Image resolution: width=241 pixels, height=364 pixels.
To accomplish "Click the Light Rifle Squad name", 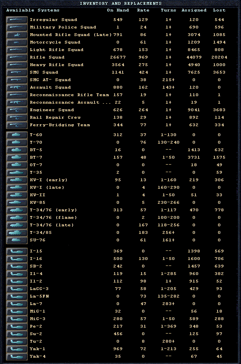I will click(57, 50).
